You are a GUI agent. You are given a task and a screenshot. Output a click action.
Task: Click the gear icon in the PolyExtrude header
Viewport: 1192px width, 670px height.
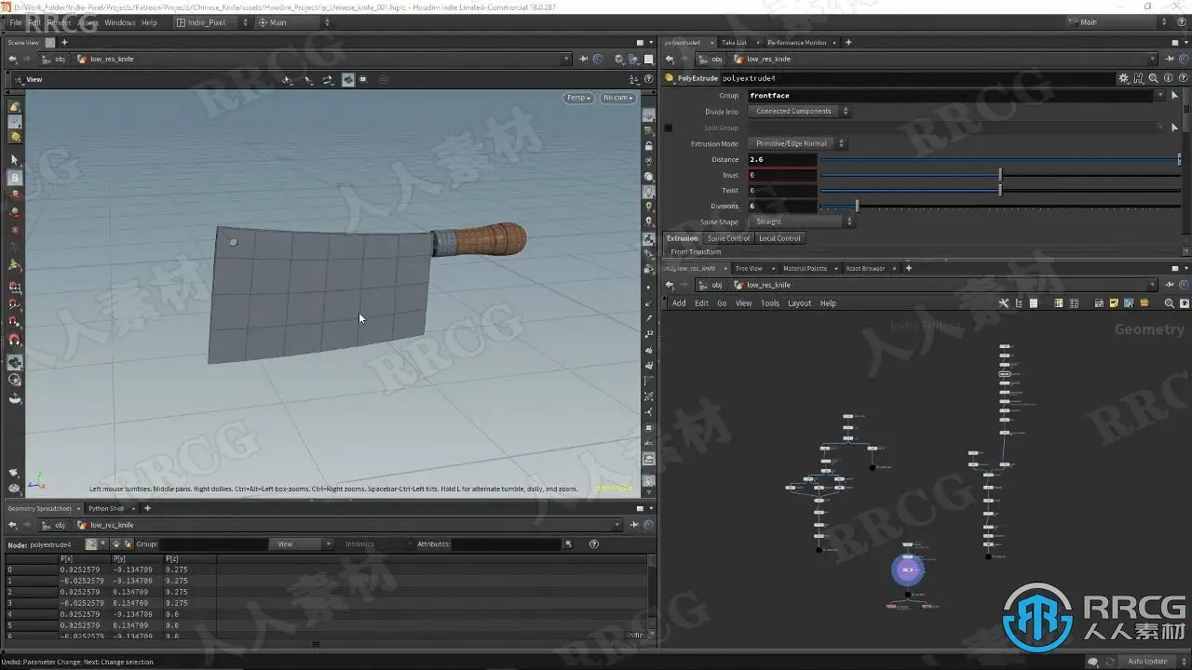click(x=1124, y=79)
